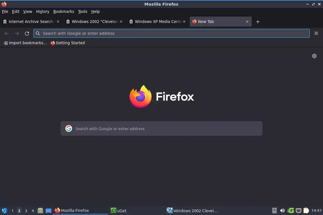Click the uGet tray icon

(x=290, y=211)
